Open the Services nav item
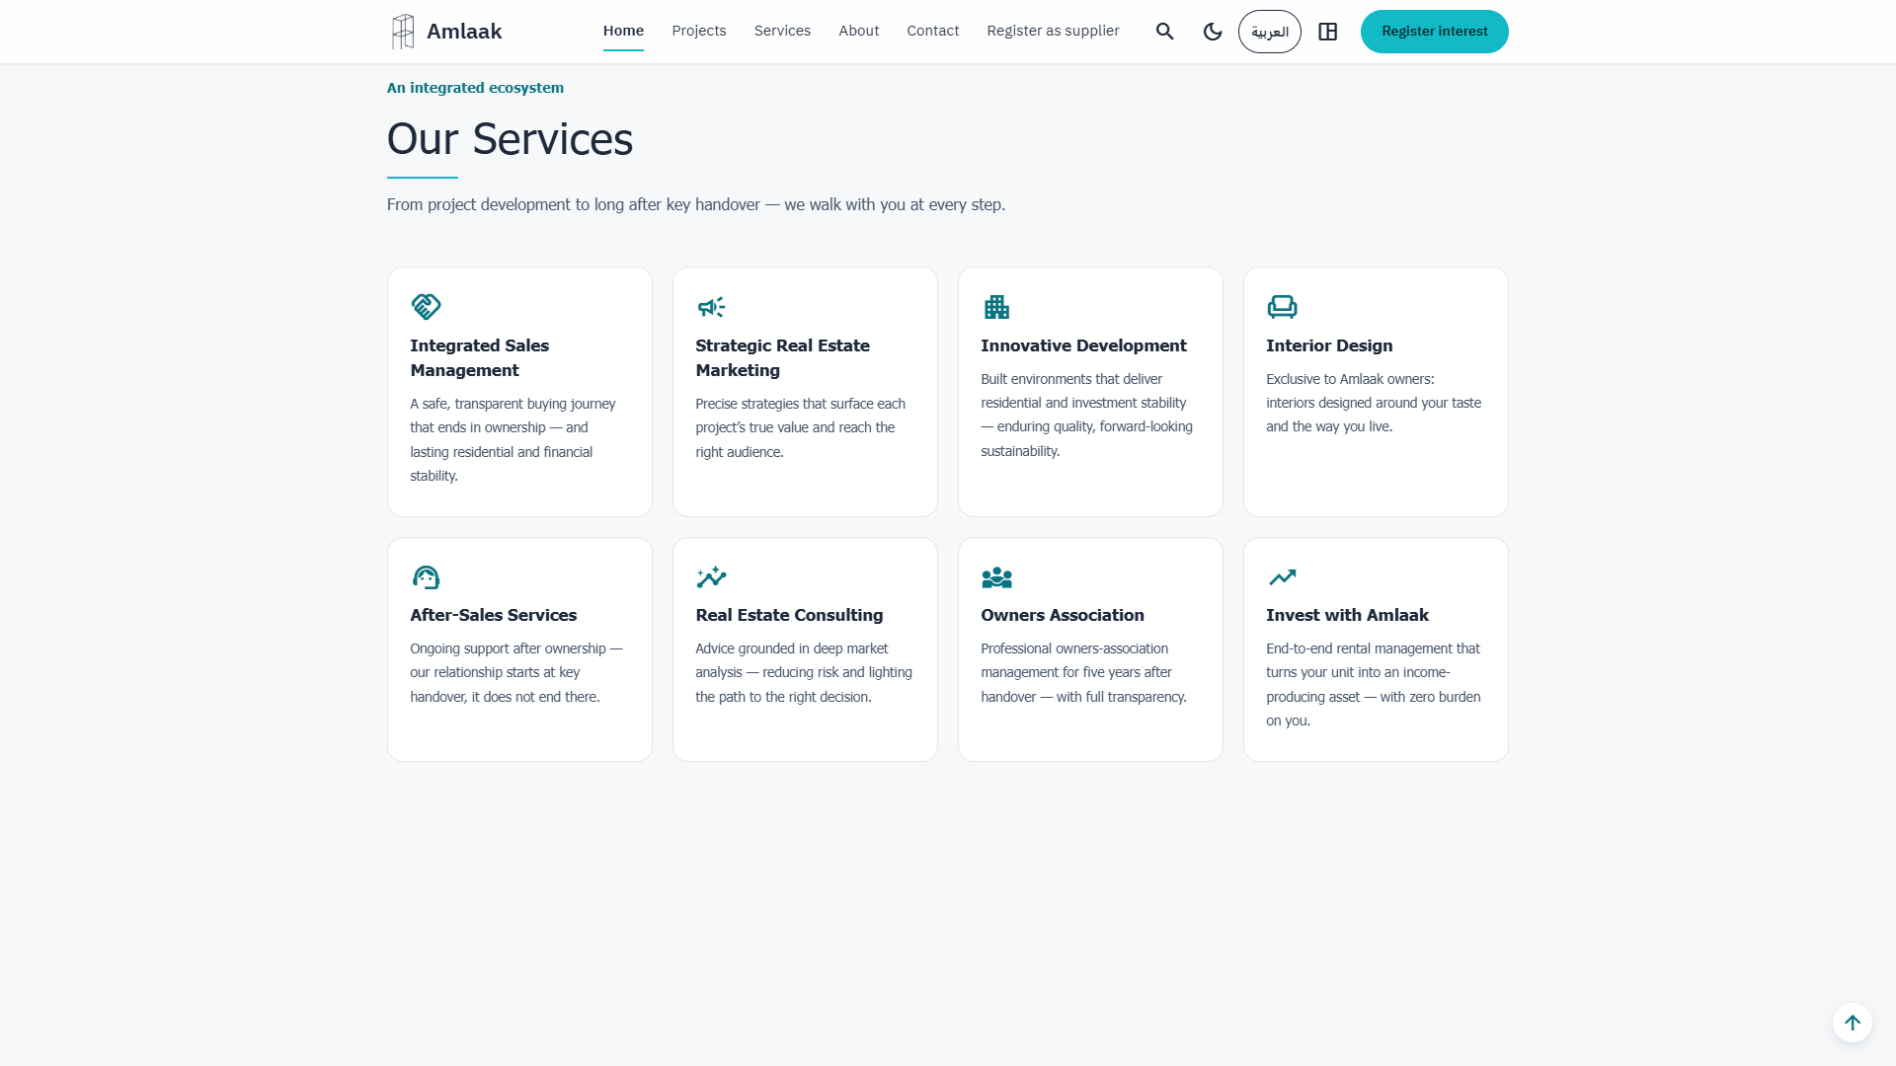Screen dimensions: 1896x1066 782,31
